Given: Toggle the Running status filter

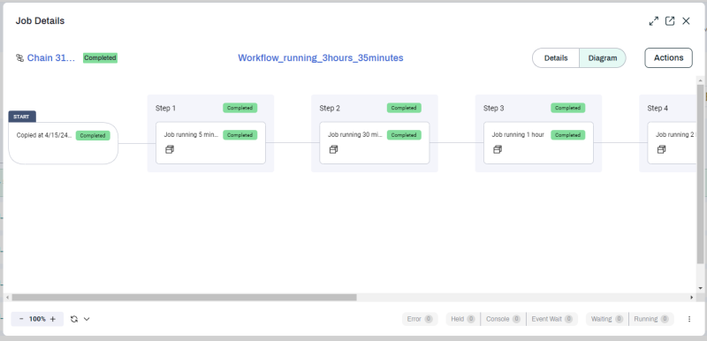Looking at the screenshot, I should (x=651, y=319).
